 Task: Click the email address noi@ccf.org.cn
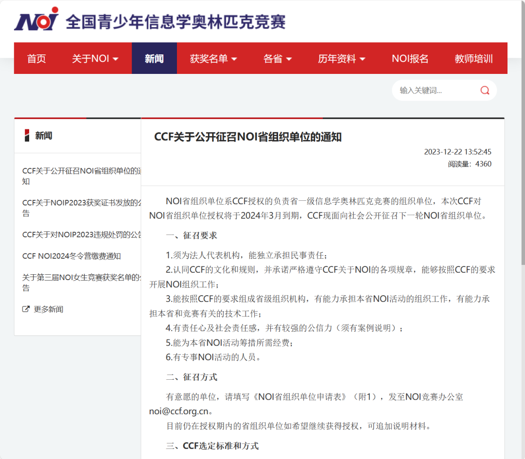click(x=179, y=411)
